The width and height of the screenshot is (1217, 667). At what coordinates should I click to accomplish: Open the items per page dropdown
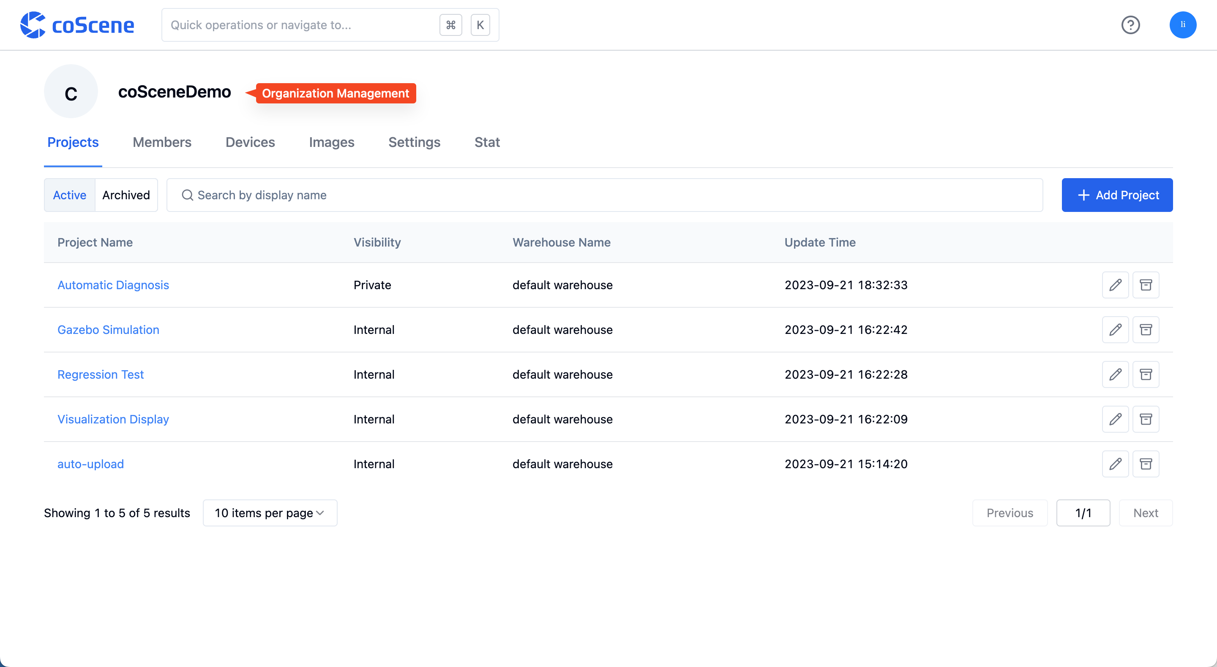click(x=270, y=513)
